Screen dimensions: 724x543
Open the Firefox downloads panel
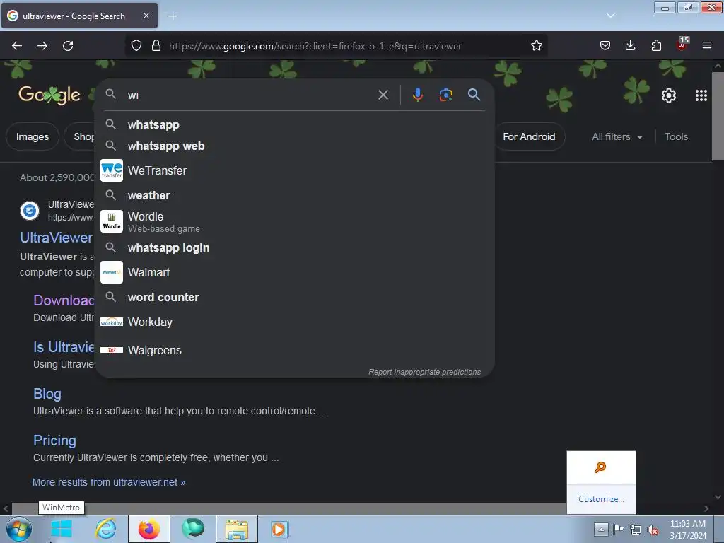630,46
